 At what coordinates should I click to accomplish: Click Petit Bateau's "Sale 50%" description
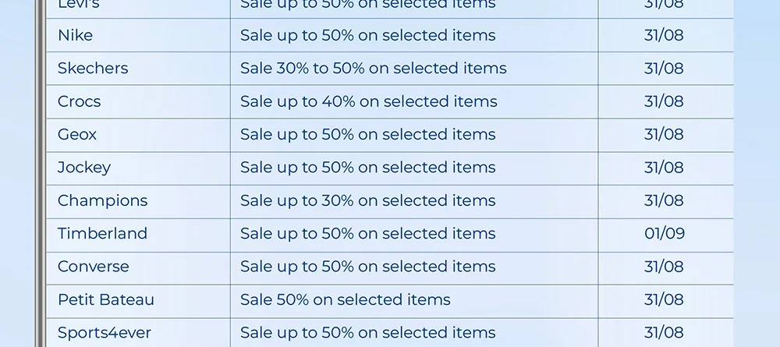tap(345, 299)
